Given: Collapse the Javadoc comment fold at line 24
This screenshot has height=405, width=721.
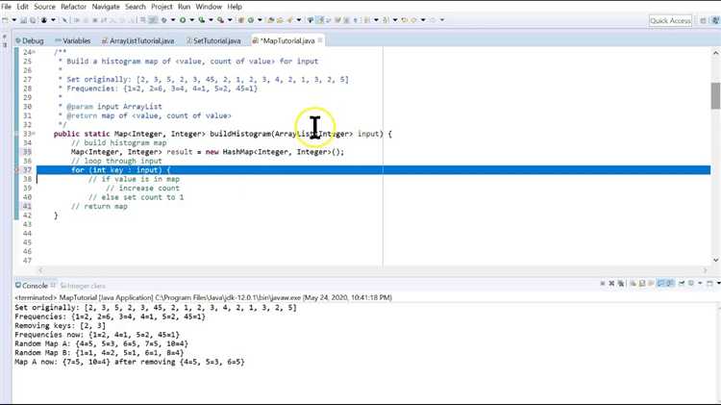Looking at the screenshot, I should [34, 52].
